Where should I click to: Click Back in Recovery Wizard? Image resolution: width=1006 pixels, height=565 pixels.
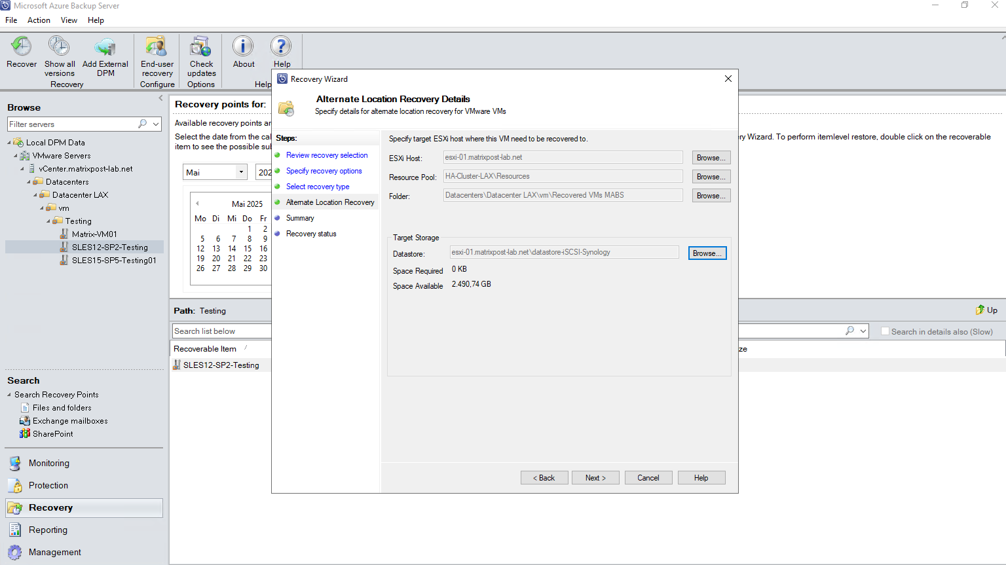544,478
